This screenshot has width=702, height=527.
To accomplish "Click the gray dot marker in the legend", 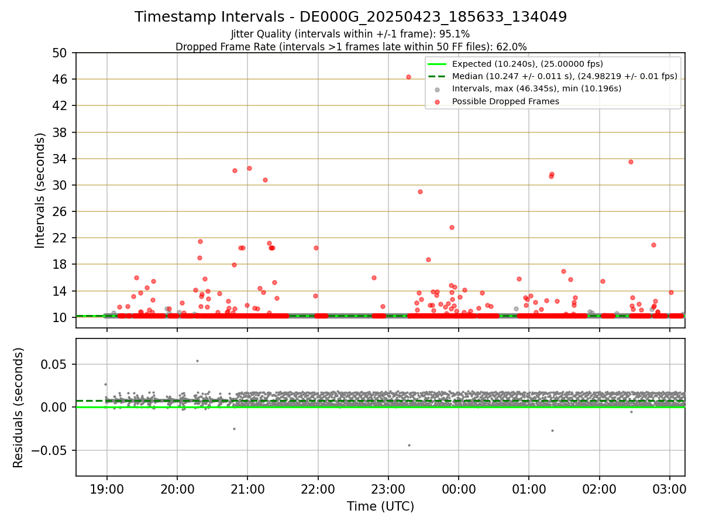I will (x=437, y=89).
